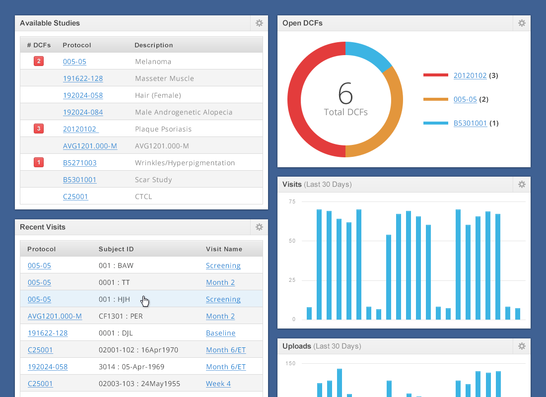
Task: Select subject 3014 : 05-Apr-1969 text
Action: 131,367
